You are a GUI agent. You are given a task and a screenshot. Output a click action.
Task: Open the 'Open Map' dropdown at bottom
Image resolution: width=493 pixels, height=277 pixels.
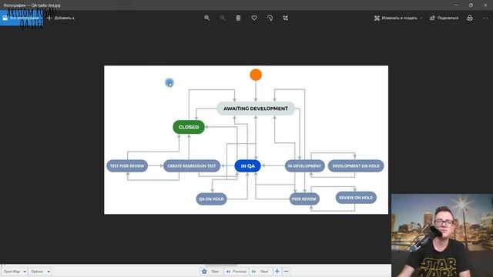pyautogui.click(x=15, y=272)
